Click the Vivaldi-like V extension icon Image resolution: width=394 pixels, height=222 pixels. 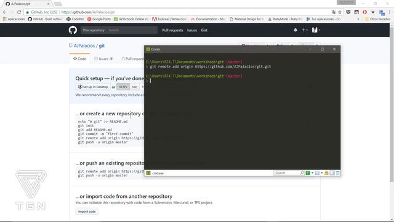(x=373, y=12)
